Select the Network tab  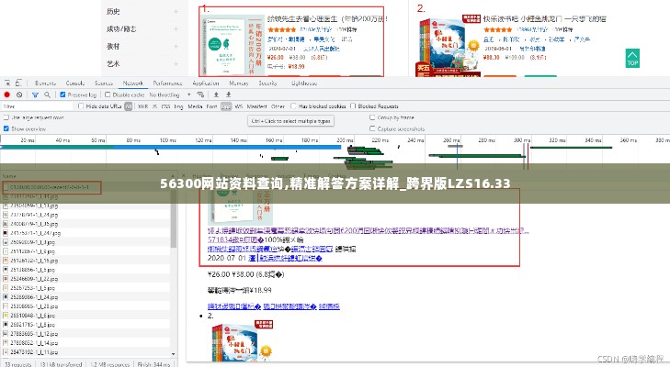133,83
